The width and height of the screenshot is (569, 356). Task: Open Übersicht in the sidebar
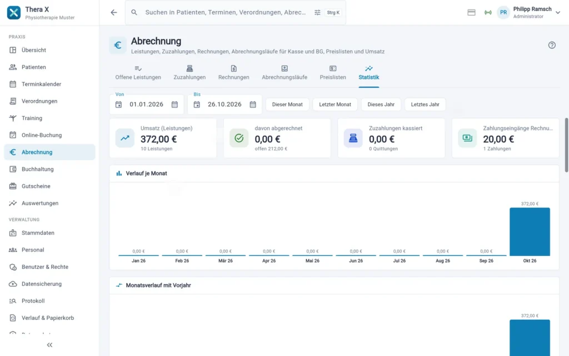(49, 50)
